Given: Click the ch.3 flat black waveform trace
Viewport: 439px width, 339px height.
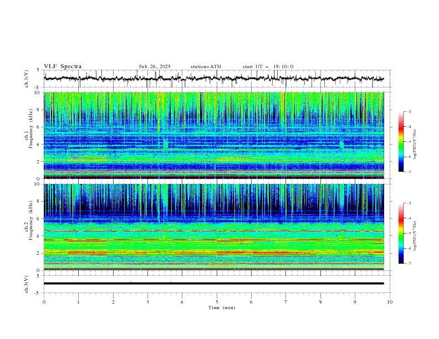Looking at the screenshot, I should coord(214,284).
